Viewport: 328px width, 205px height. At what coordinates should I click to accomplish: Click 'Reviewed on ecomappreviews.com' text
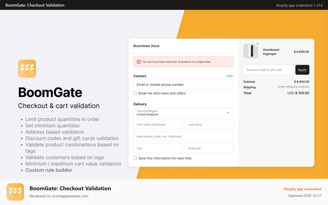(x=59, y=196)
